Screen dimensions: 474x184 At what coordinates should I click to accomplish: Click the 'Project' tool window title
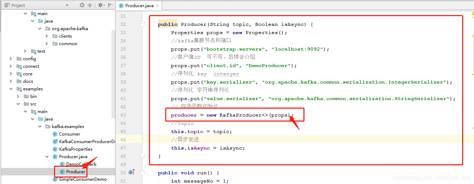[x=18, y=5]
